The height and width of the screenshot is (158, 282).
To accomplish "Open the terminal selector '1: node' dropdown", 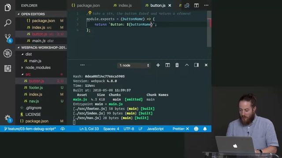I will coord(134,65).
